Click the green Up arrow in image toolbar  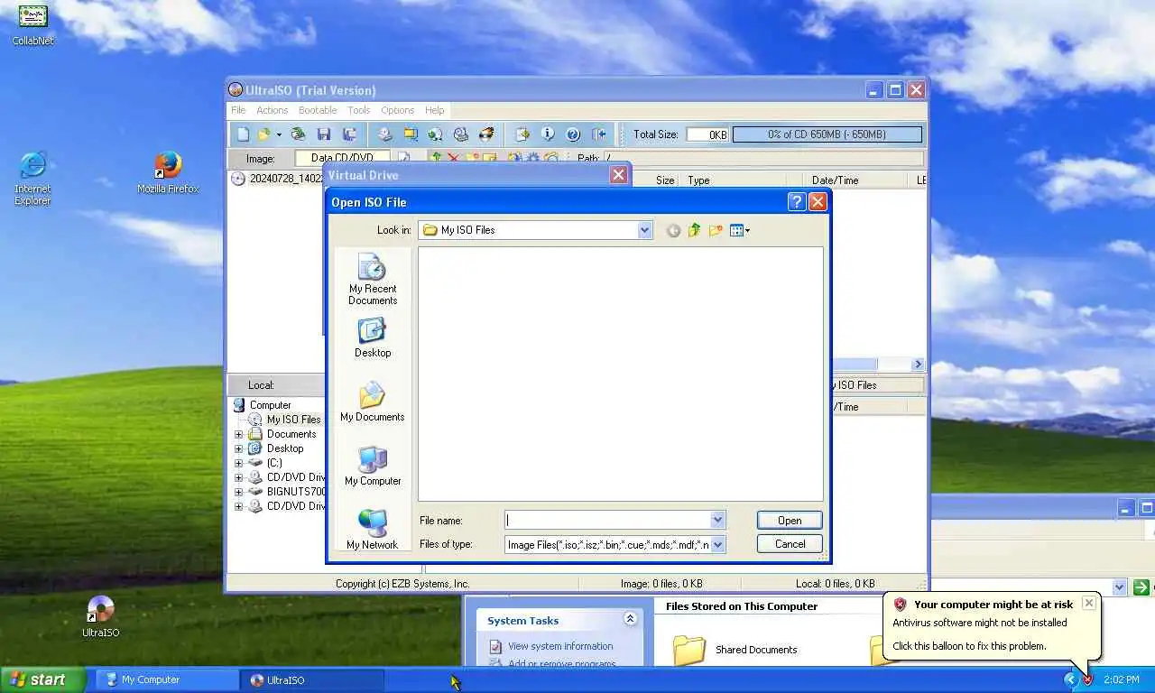point(436,158)
